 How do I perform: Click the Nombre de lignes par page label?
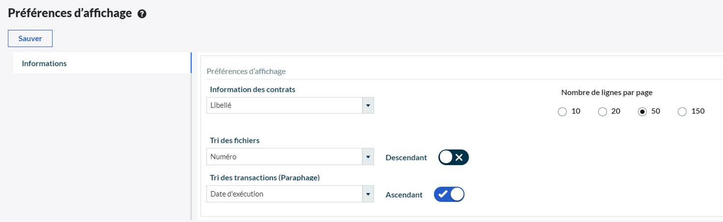pos(607,92)
